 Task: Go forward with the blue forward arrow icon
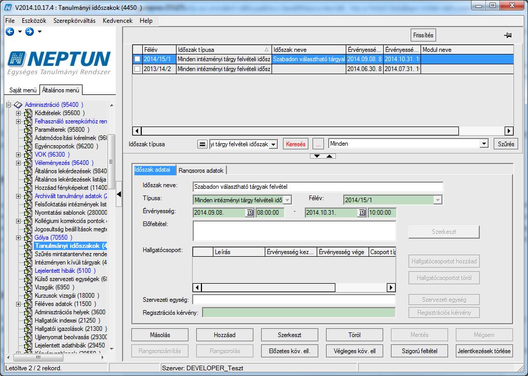click(30, 32)
